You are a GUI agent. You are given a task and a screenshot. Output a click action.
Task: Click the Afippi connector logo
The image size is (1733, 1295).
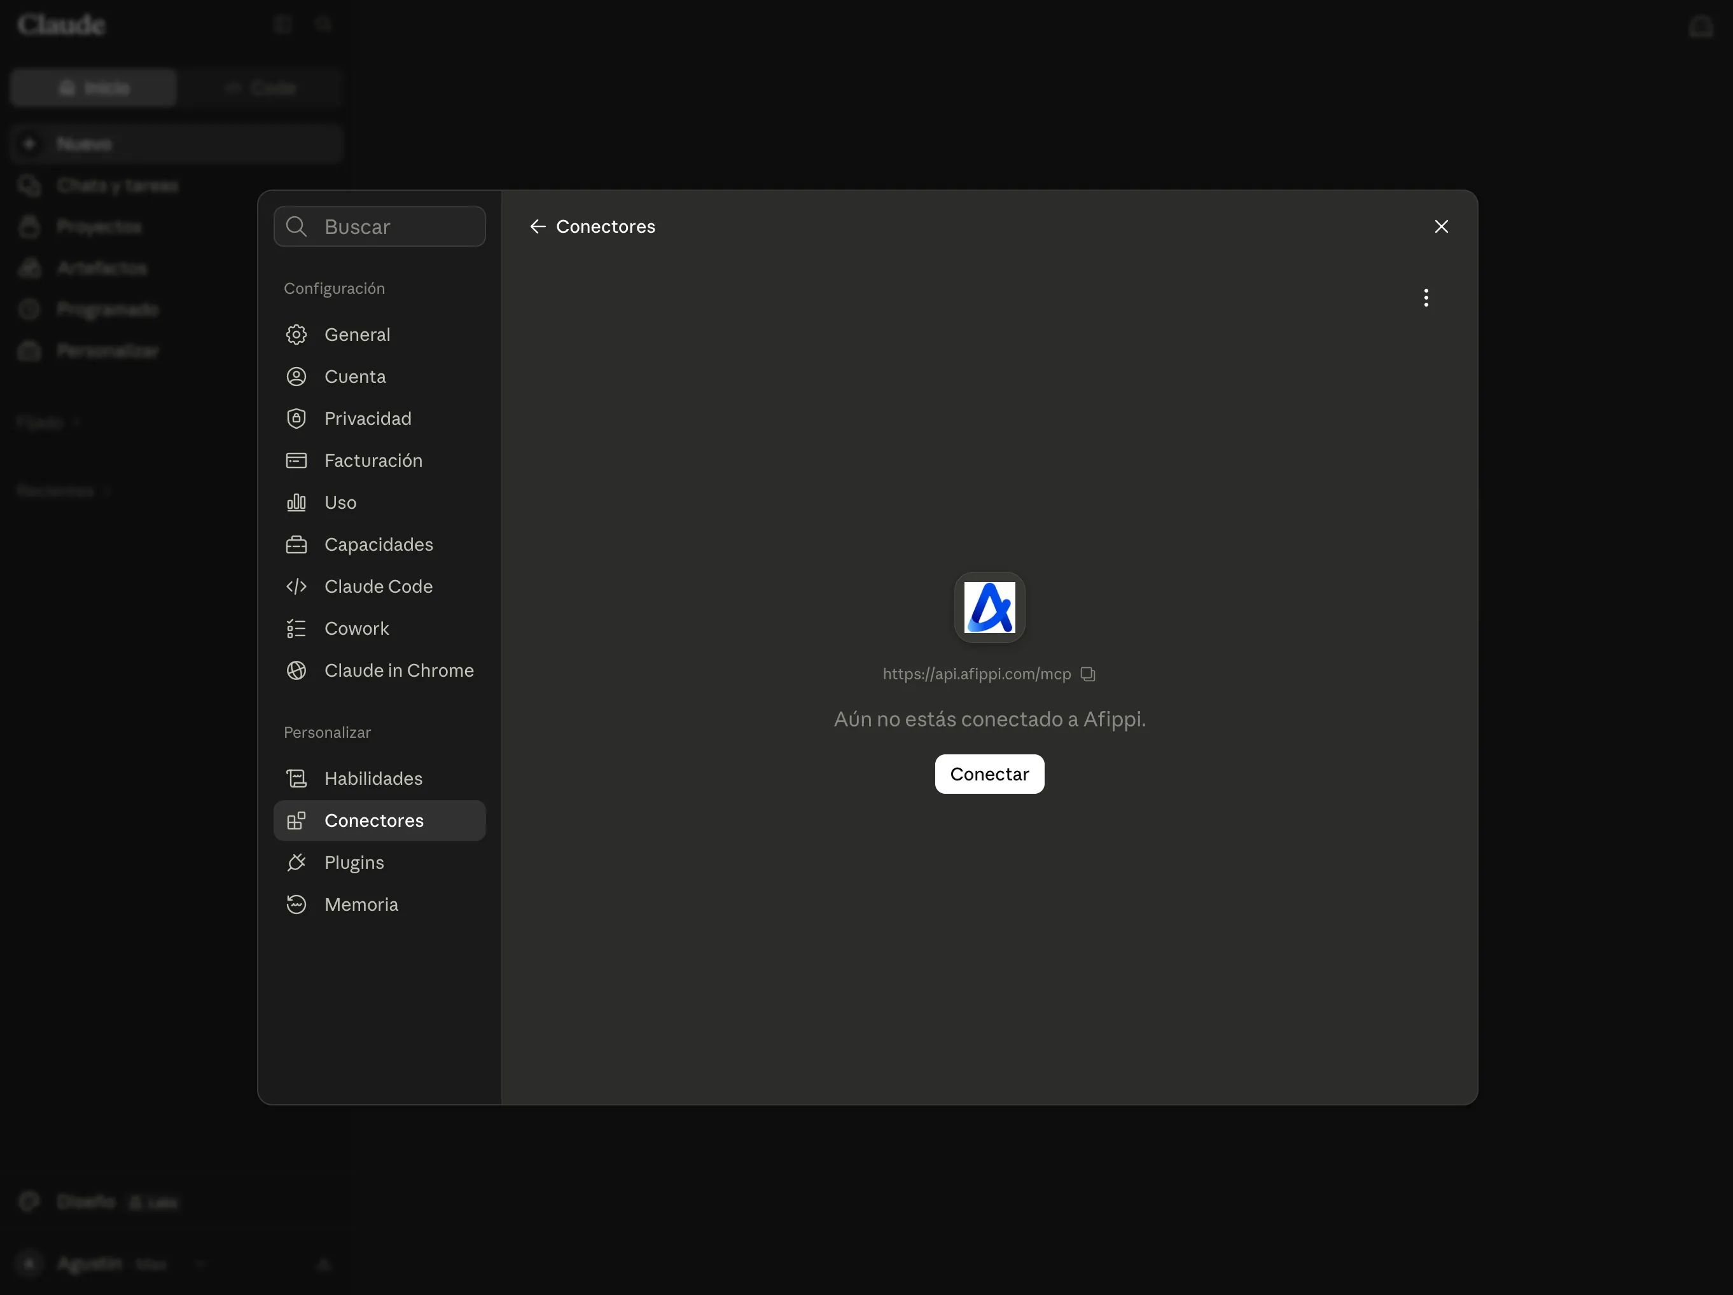(x=989, y=607)
